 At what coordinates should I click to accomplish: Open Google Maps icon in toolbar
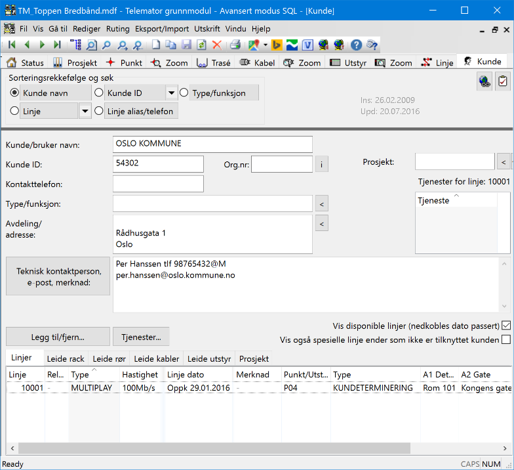coord(254,45)
